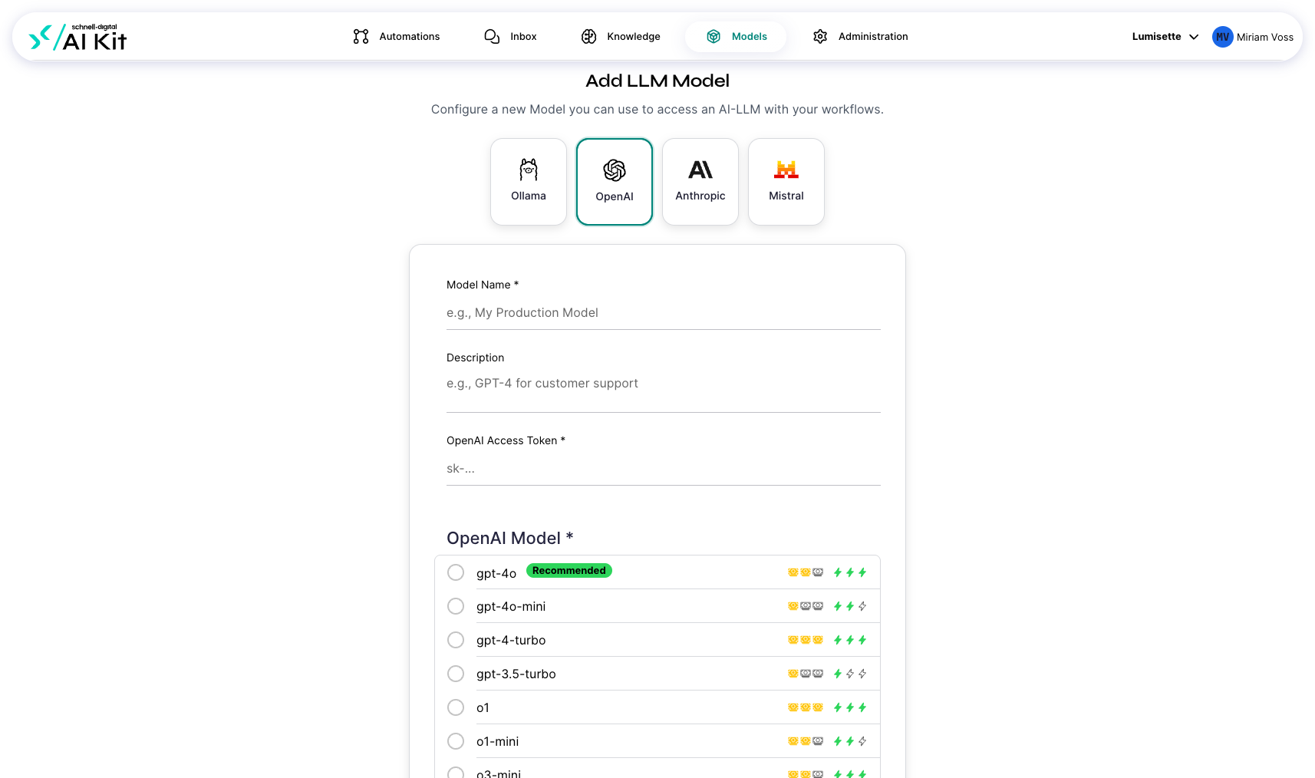Click the Mistral logo icon
Image resolution: width=1315 pixels, height=778 pixels.
[x=786, y=170]
